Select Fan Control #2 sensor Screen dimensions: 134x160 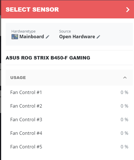click(69, 106)
